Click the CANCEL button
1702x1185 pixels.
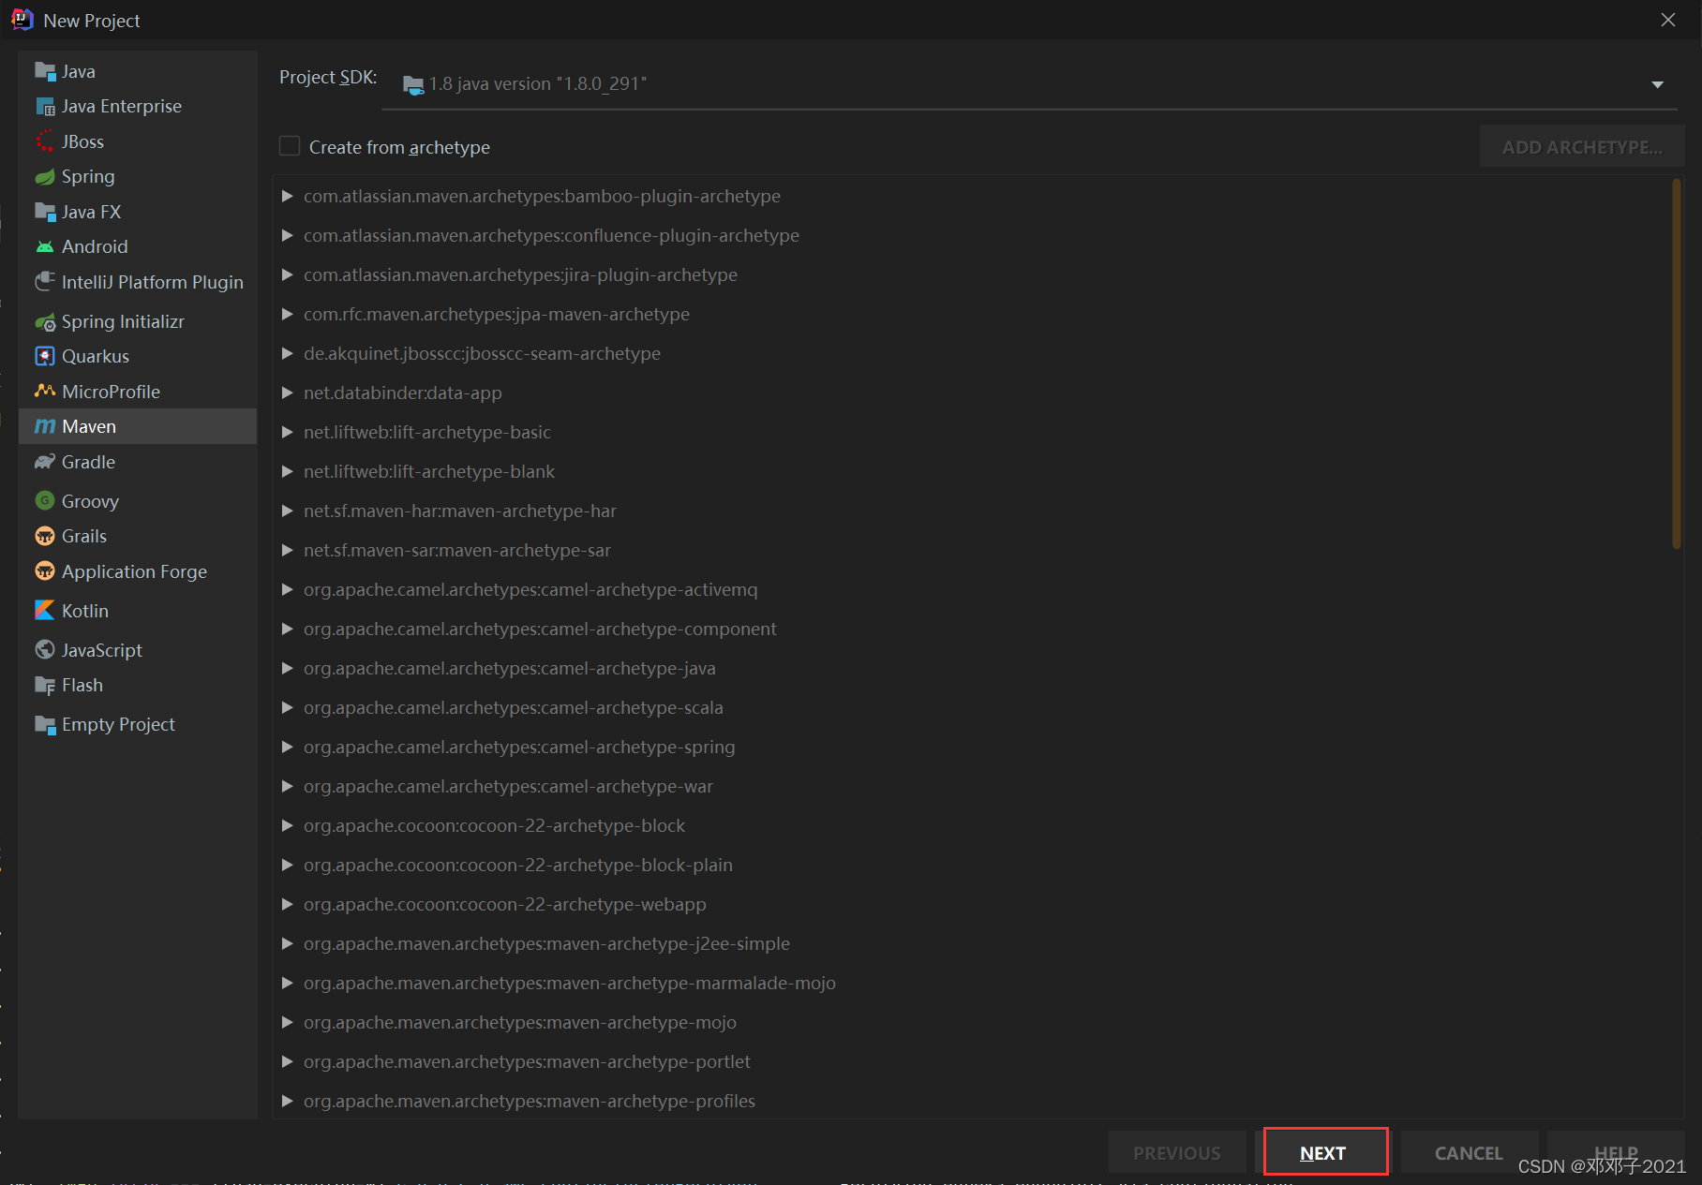[1469, 1152]
